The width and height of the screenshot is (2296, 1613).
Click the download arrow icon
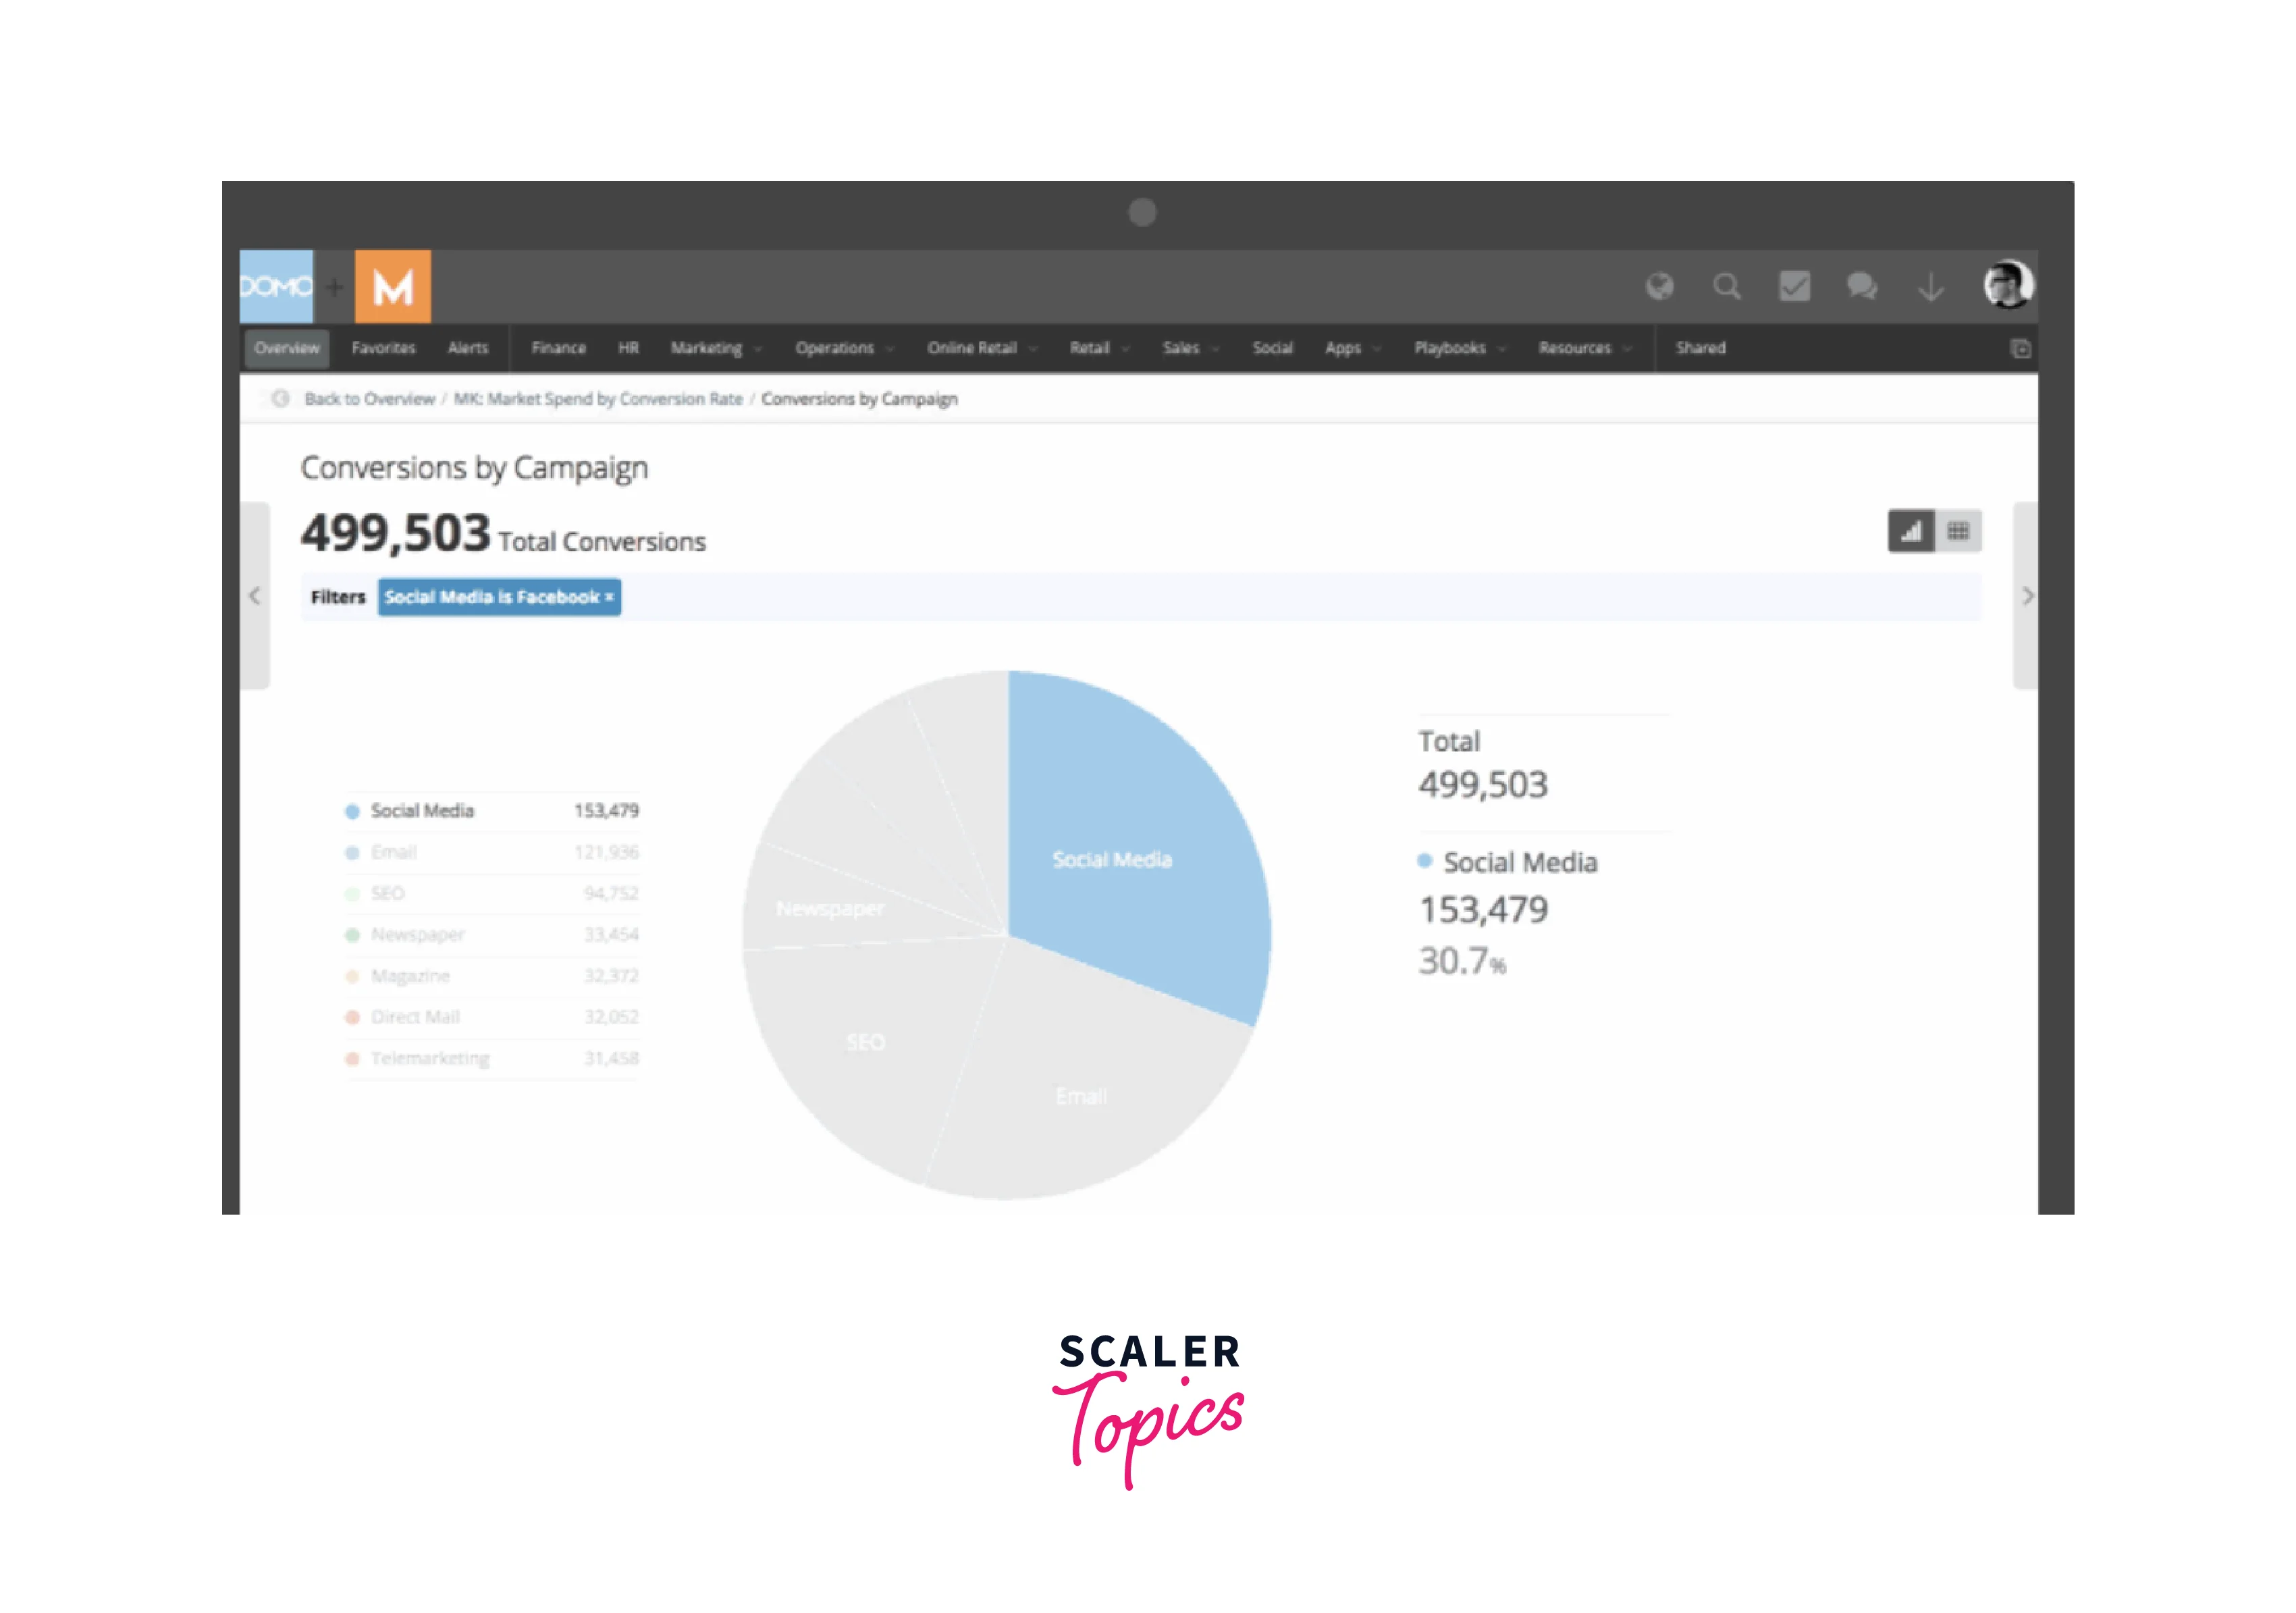coord(1931,288)
